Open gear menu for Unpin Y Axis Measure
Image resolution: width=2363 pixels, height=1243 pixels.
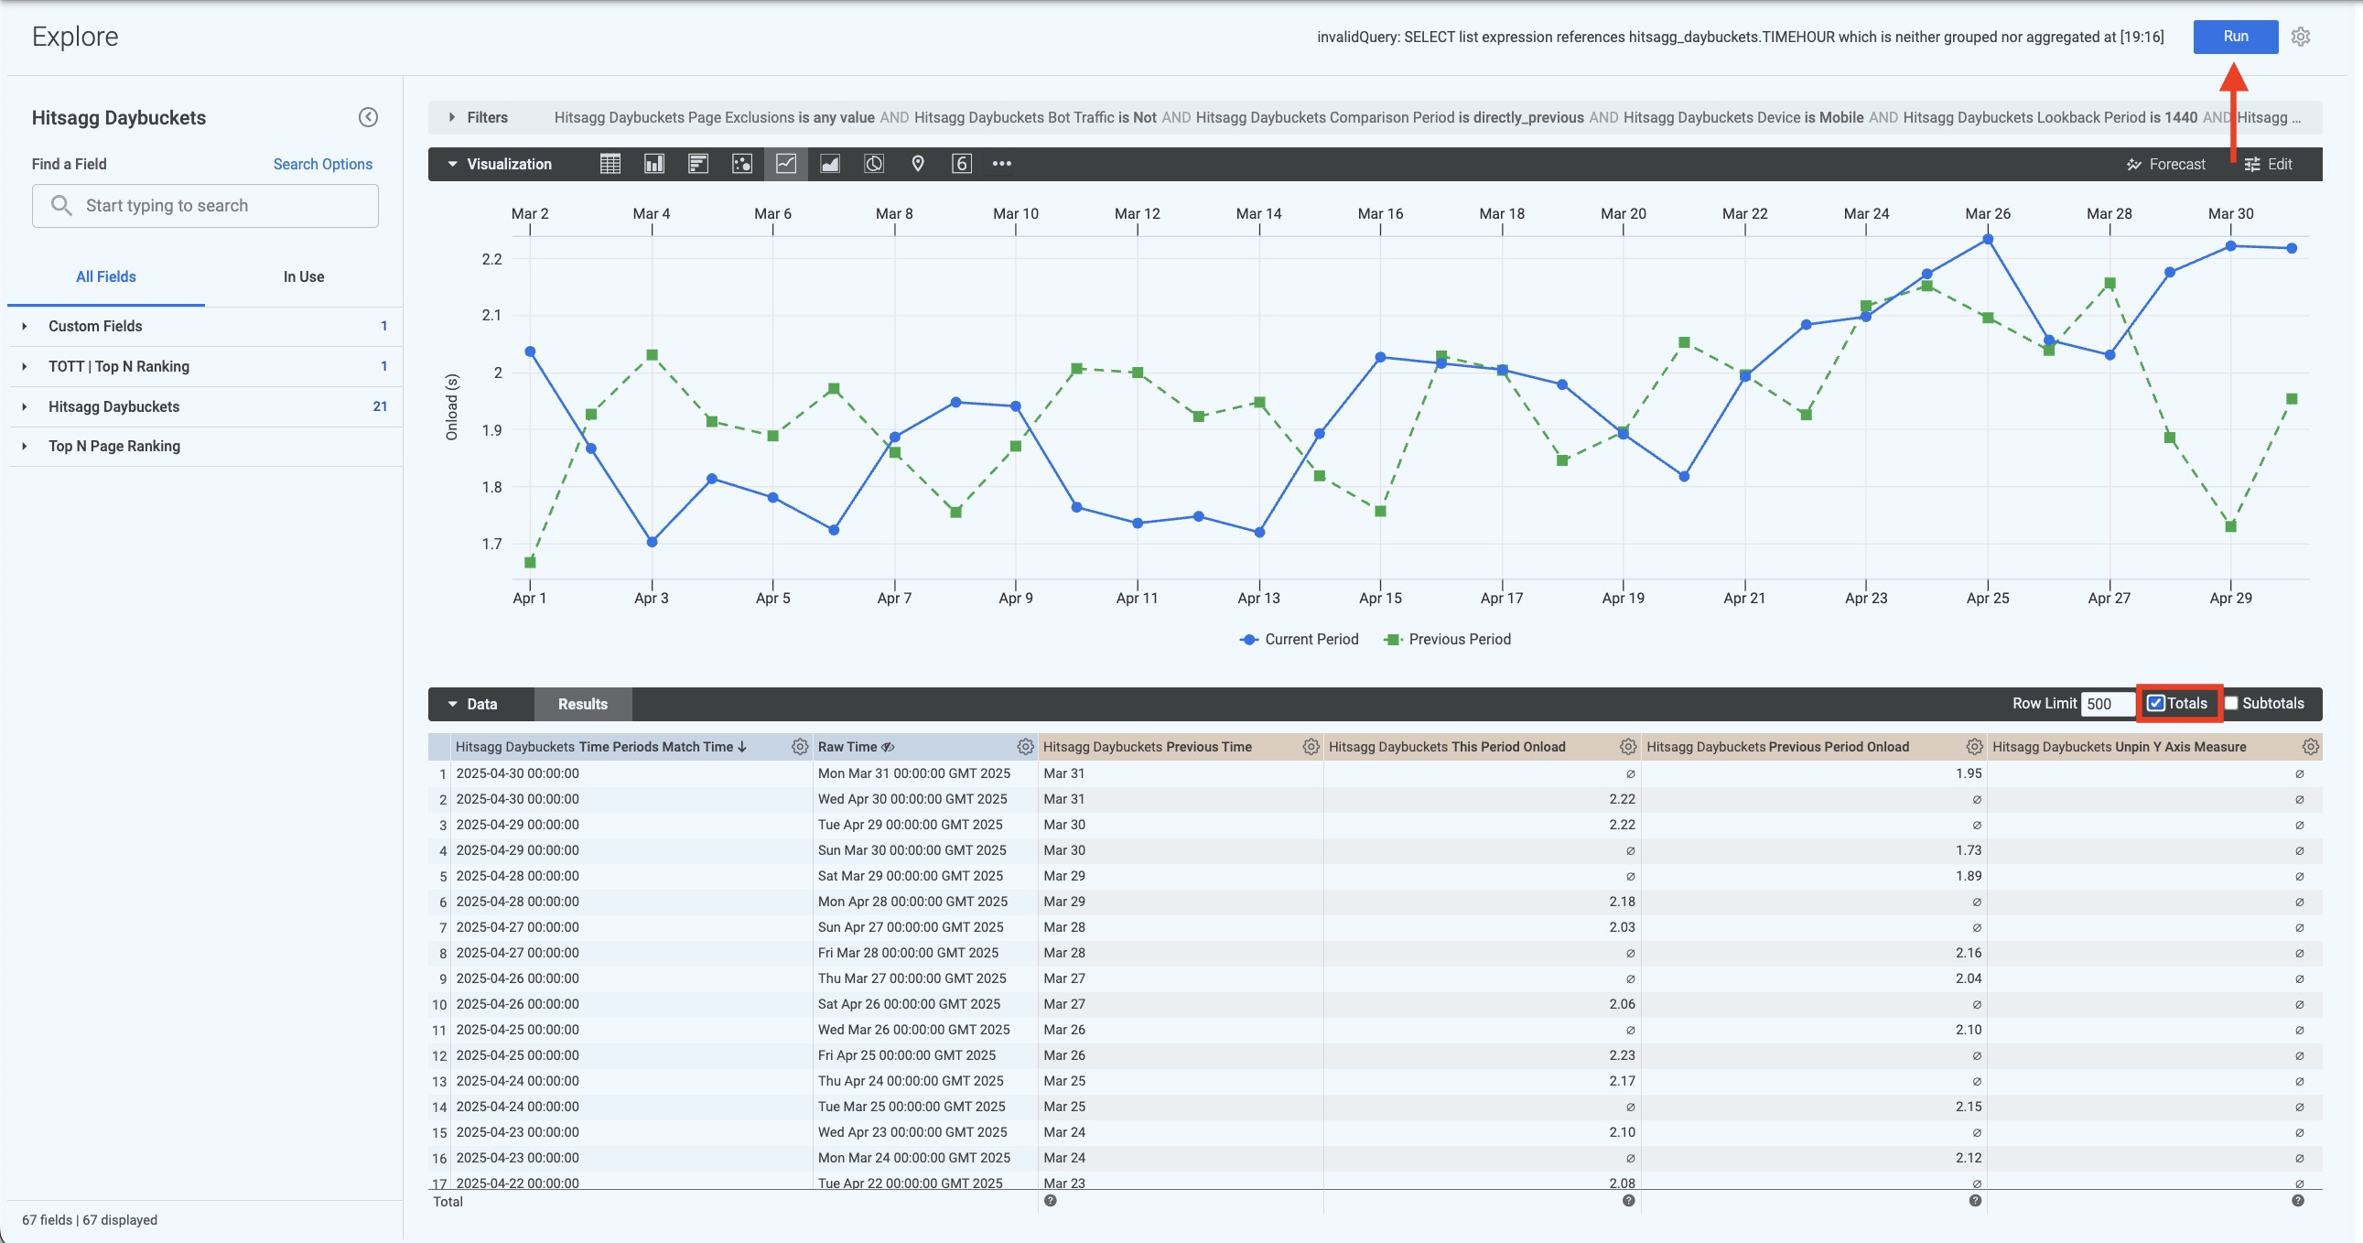[2311, 747]
